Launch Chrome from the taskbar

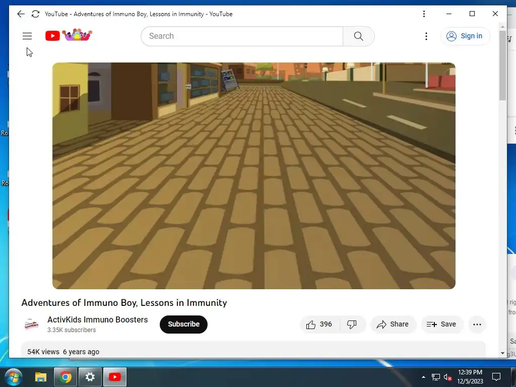tap(66, 377)
